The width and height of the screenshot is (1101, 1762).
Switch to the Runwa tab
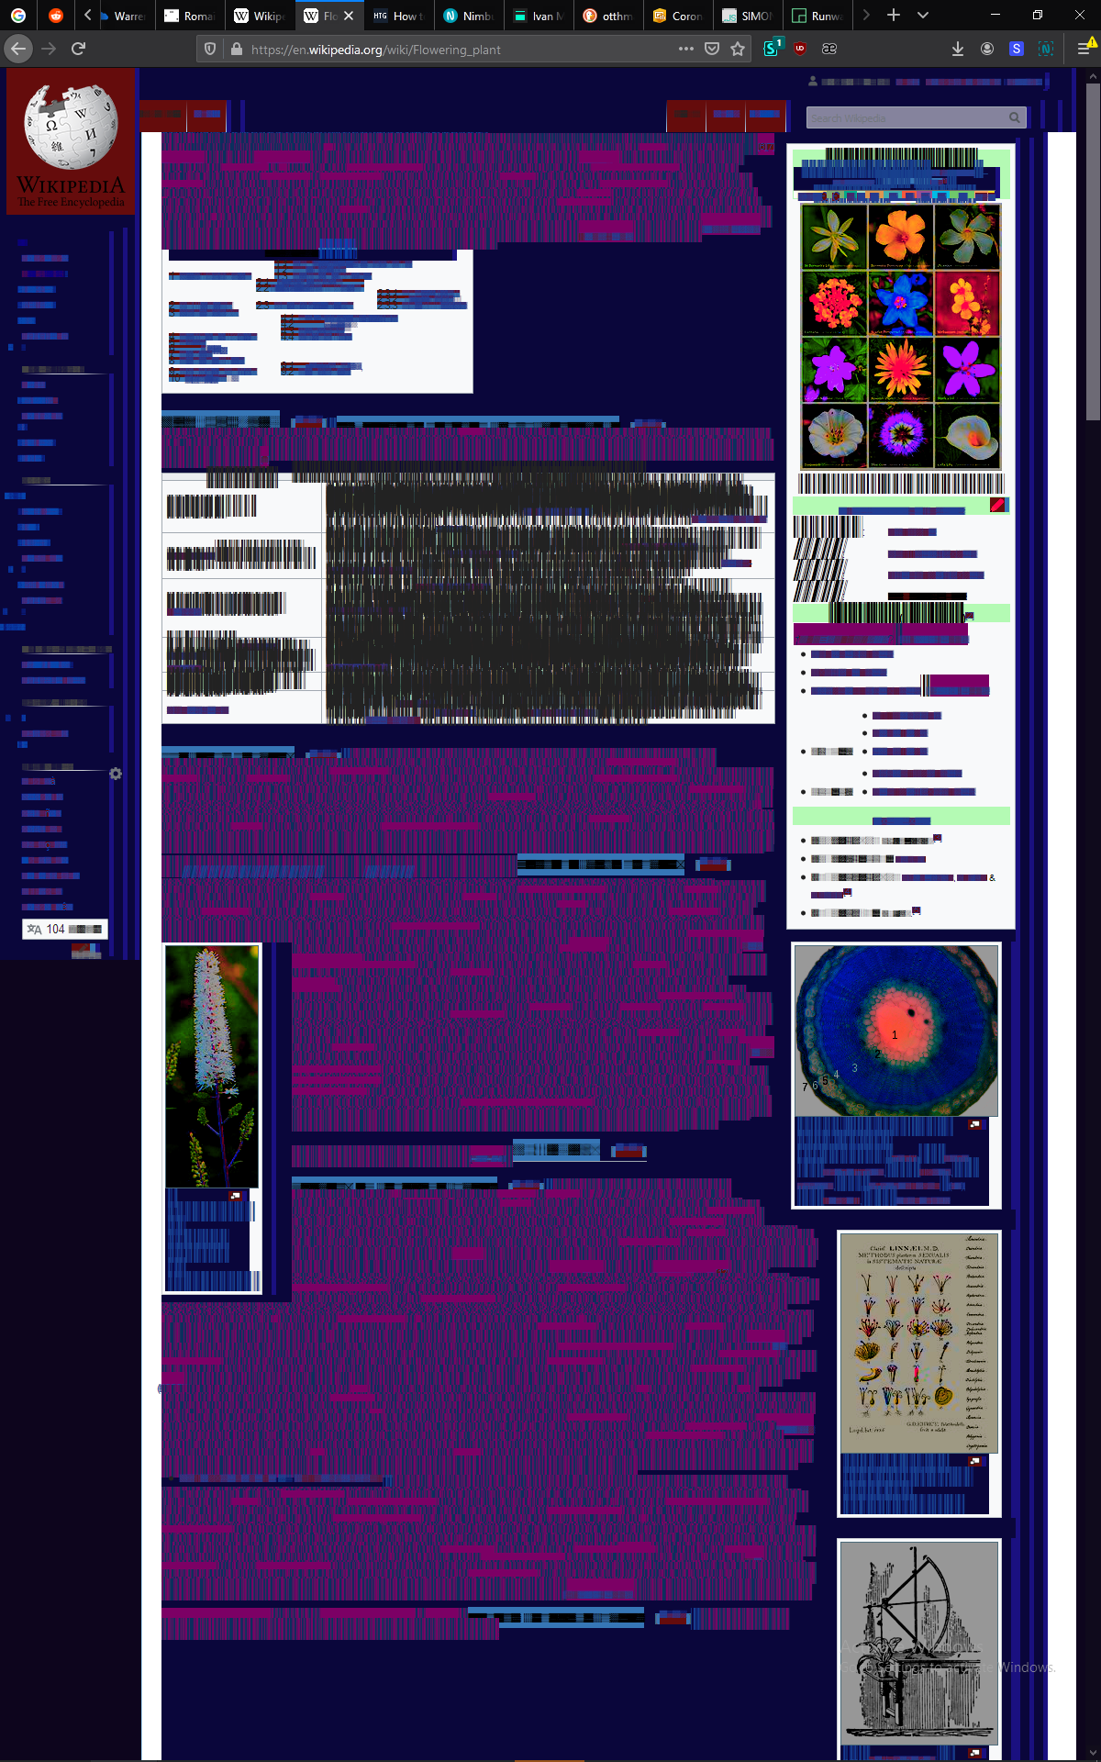point(817,16)
